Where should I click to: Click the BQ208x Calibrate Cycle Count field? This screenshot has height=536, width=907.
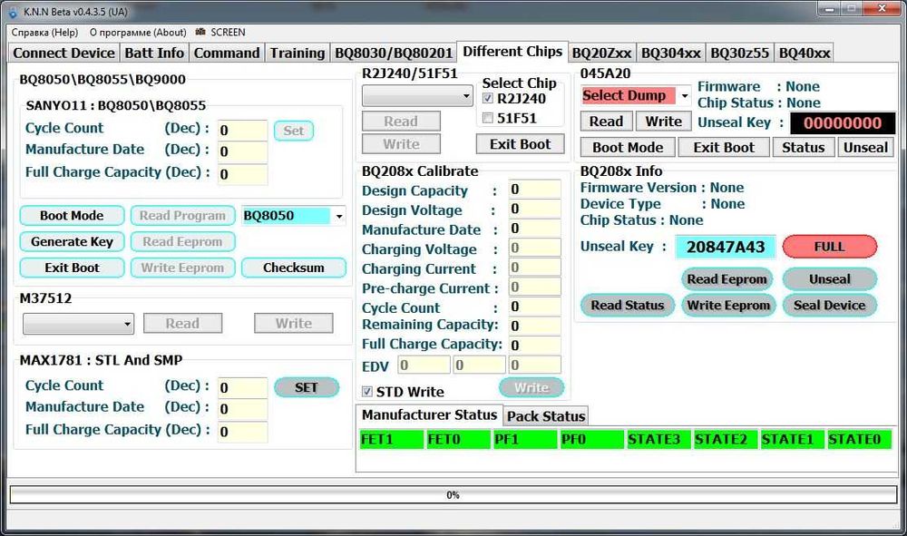click(535, 307)
